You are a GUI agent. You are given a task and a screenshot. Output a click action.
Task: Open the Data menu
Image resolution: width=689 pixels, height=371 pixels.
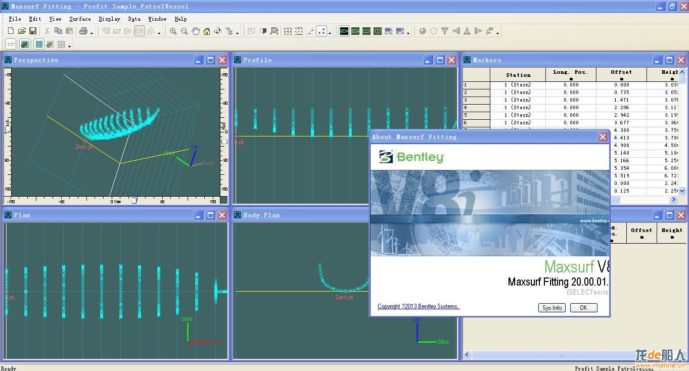(134, 19)
